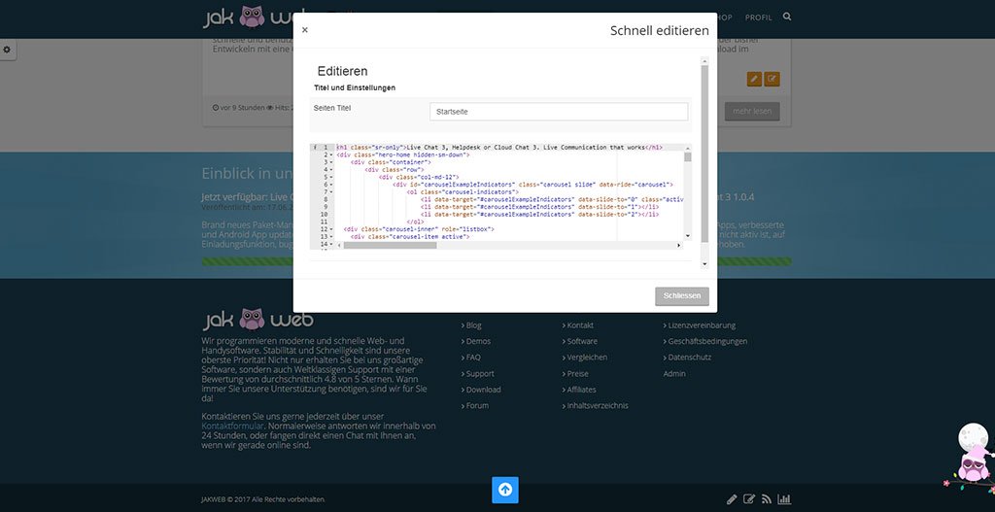Screen dimensions: 995x512
Task: Click the carousel-inner listbox code line
Action: [418, 229]
